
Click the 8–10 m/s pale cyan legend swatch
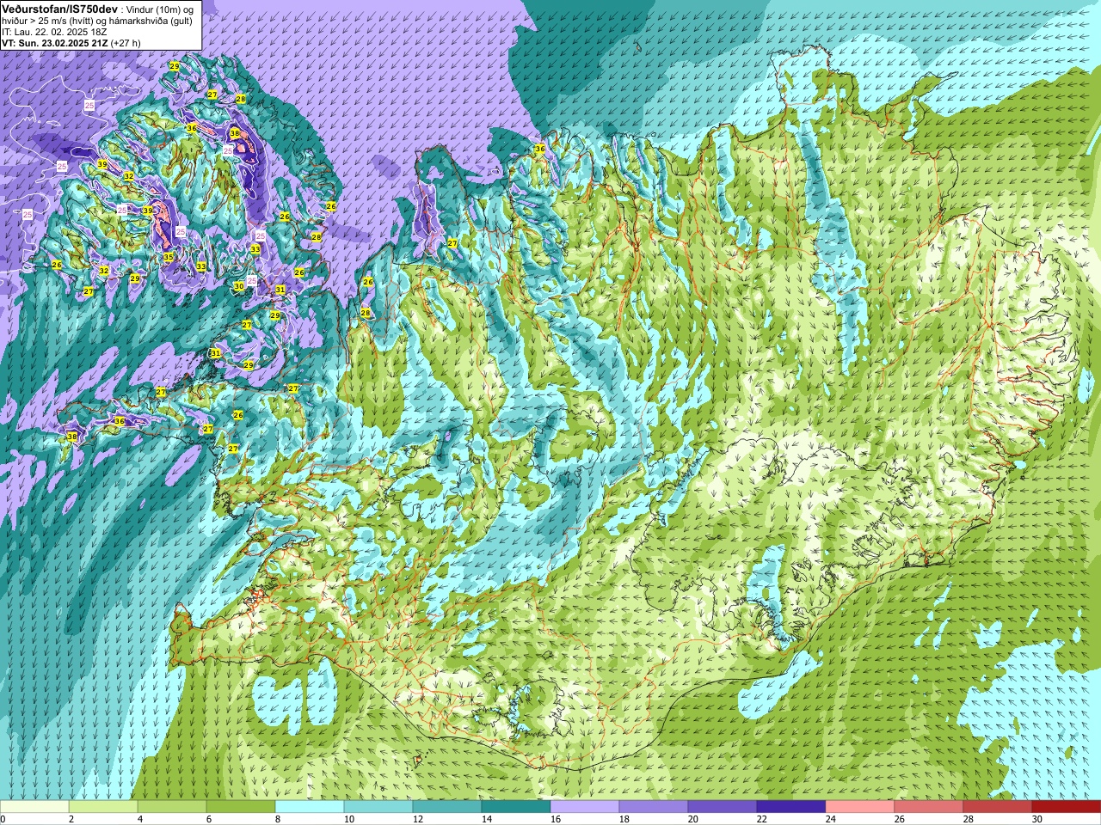point(310,807)
